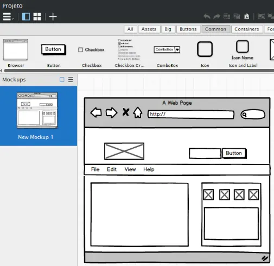Select the Common library tab

point(215,29)
